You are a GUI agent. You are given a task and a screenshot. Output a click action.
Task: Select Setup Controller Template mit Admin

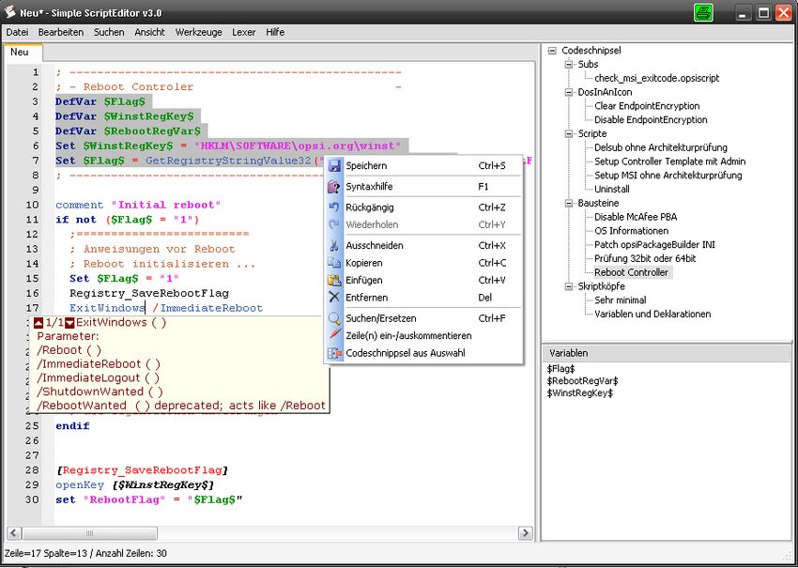669,161
